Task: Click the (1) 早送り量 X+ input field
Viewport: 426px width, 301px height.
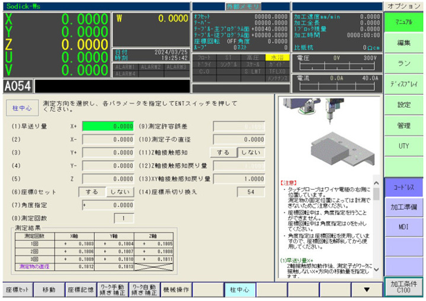Action: point(108,126)
